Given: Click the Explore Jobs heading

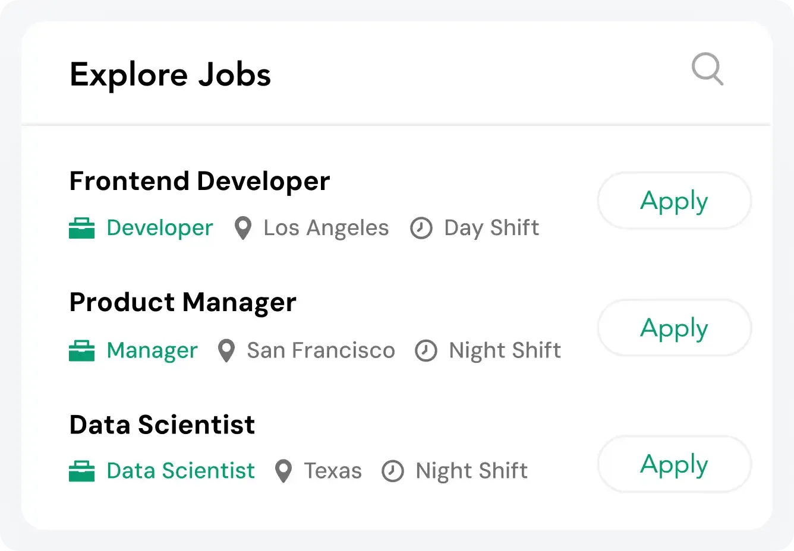Looking at the screenshot, I should click(x=171, y=74).
